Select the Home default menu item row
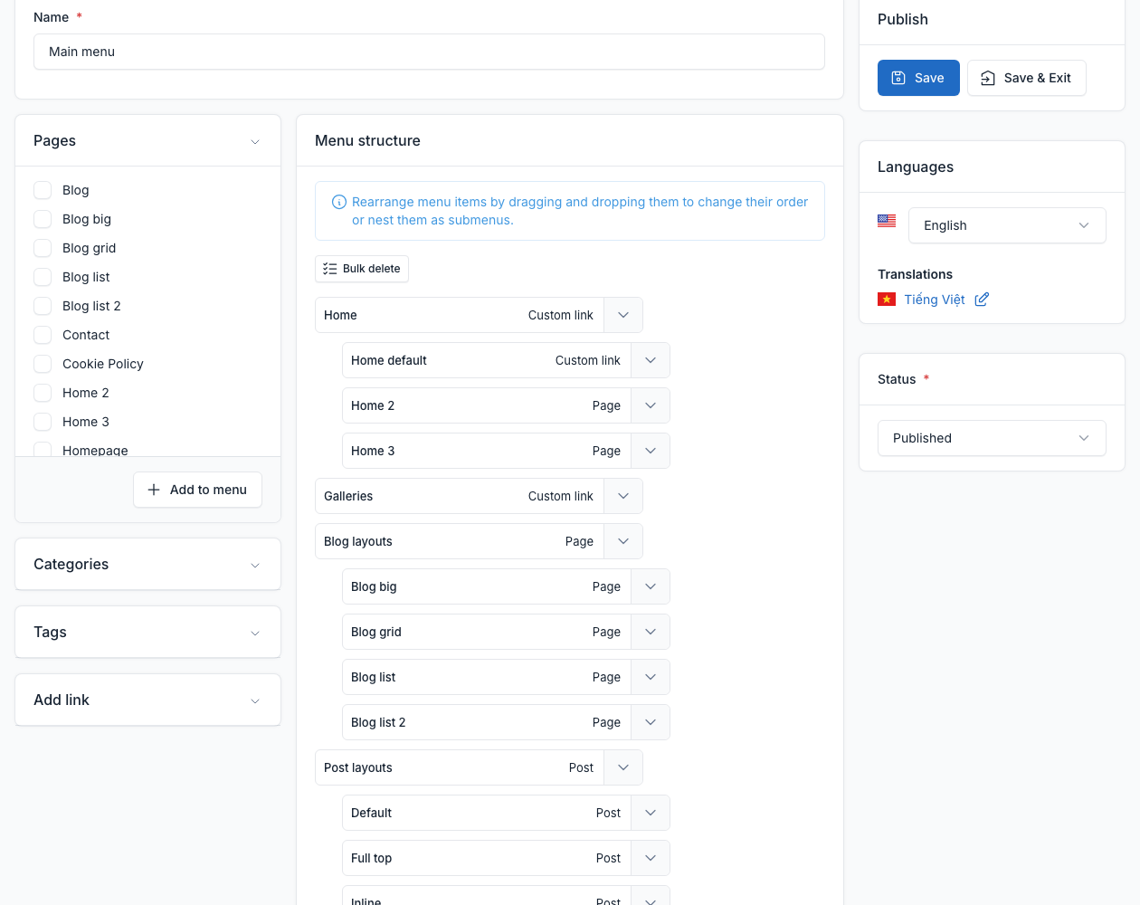Image resolution: width=1140 pixels, height=905 pixels. point(506,360)
